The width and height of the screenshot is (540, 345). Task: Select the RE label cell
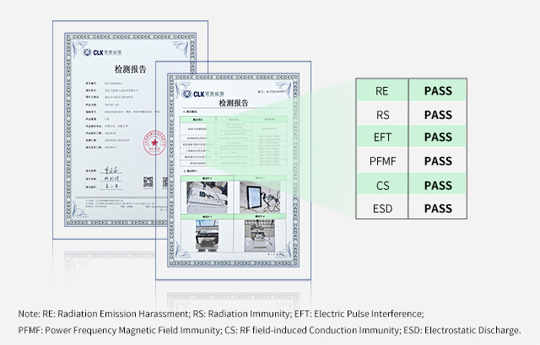[381, 89]
